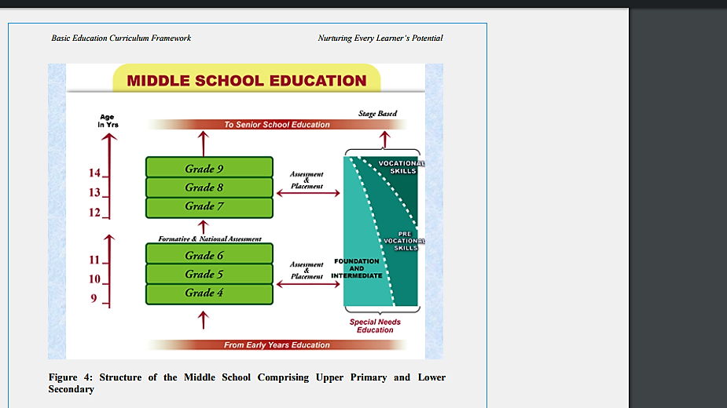Click the Grade 5 green box

[x=209, y=274]
